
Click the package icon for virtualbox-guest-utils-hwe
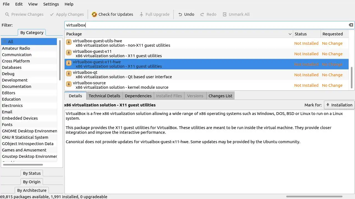tap(69, 42)
